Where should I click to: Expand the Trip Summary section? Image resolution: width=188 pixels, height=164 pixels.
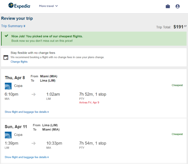coord(13,26)
